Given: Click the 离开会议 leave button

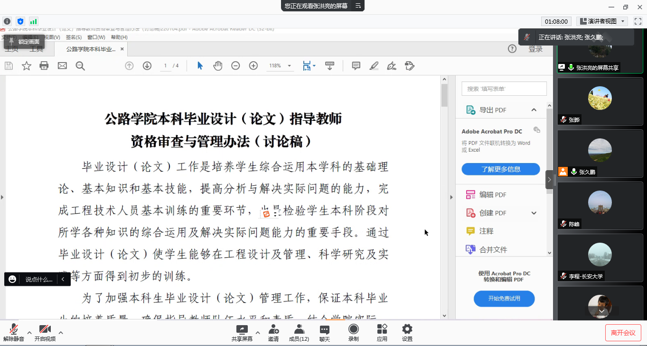Looking at the screenshot, I should coord(623,333).
